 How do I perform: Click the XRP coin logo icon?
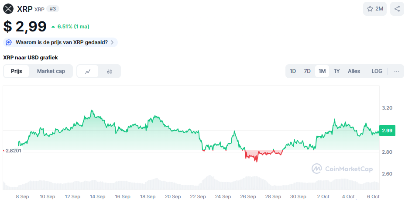pyautogui.click(x=8, y=8)
